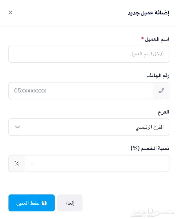This screenshot has height=219, width=176.
Task: Click the floppy disk save icon
Action: [x=44, y=203]
